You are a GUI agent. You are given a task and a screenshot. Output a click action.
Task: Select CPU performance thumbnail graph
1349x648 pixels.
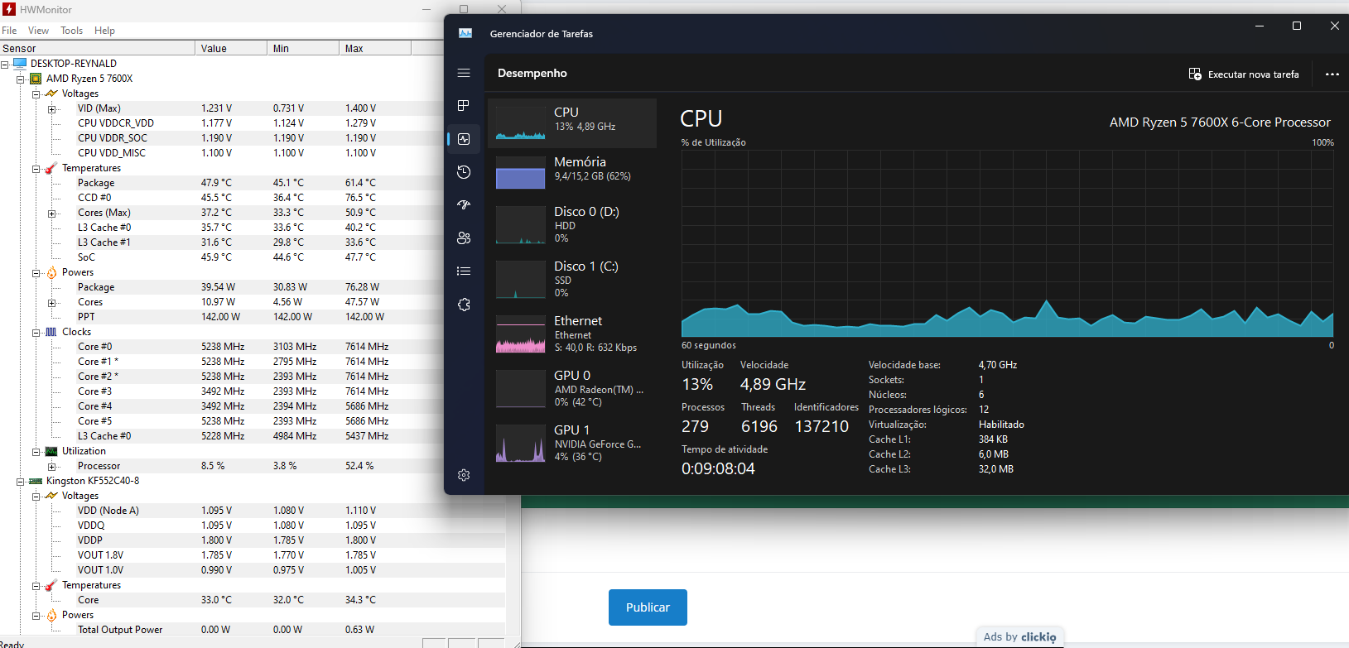pos(520,123)
